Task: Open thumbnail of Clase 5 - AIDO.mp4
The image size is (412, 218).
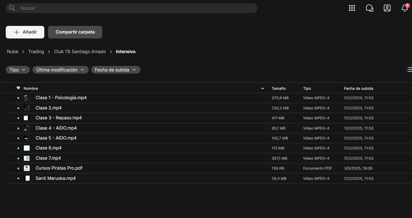Action: (x=27, y=138)
